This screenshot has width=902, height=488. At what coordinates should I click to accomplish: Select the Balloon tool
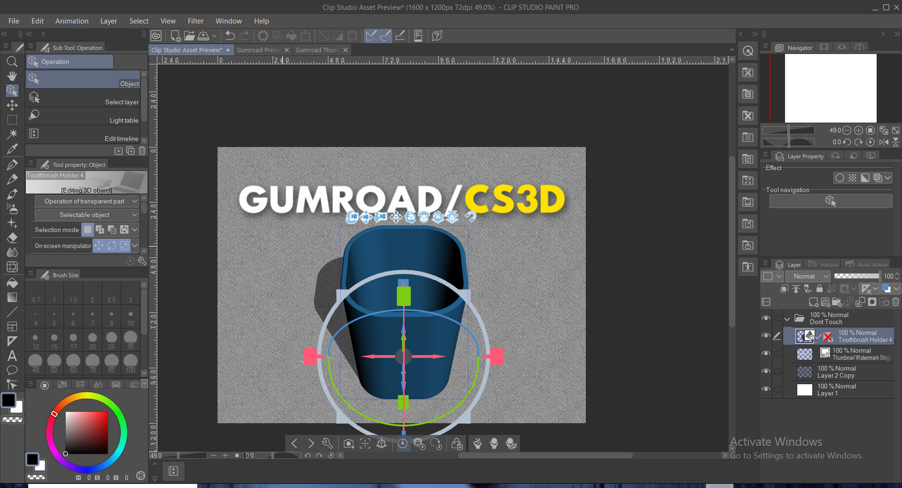point(12,370)
